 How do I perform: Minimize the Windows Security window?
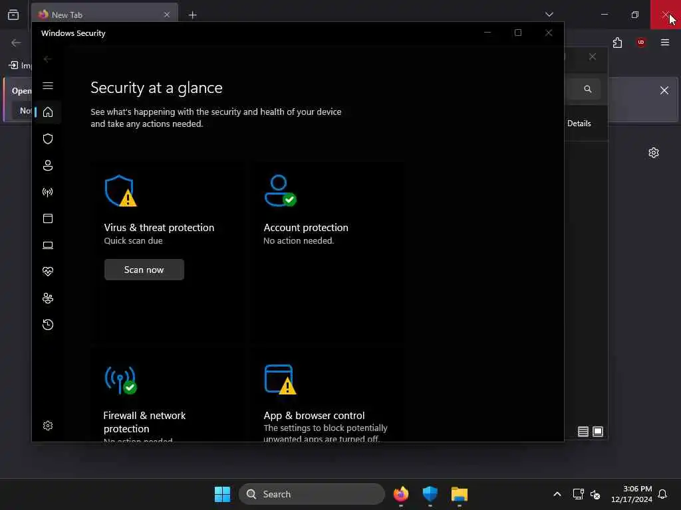487,33
